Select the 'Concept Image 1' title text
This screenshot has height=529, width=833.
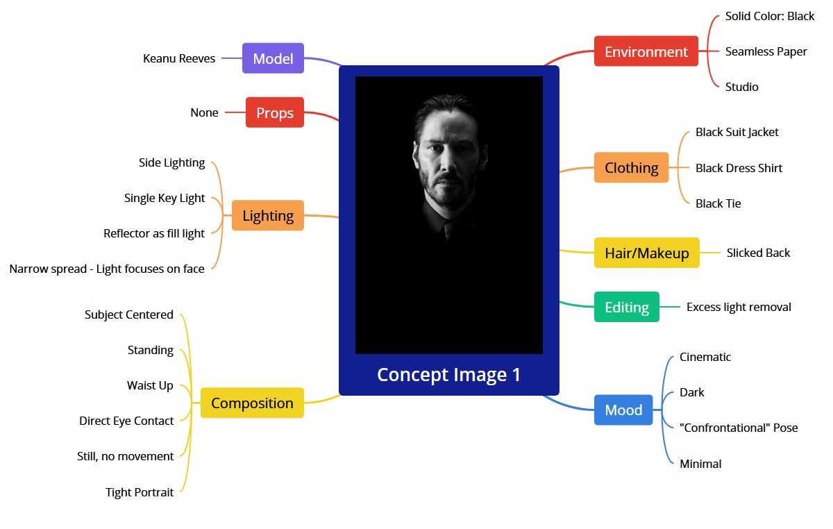pos(448,375)
